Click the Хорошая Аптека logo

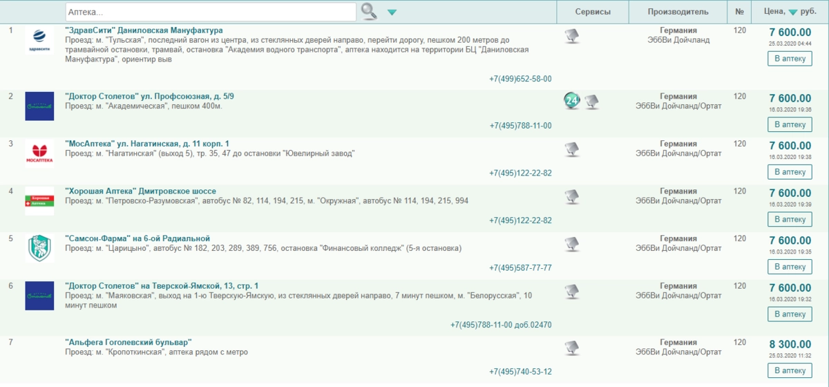point(39,200)
